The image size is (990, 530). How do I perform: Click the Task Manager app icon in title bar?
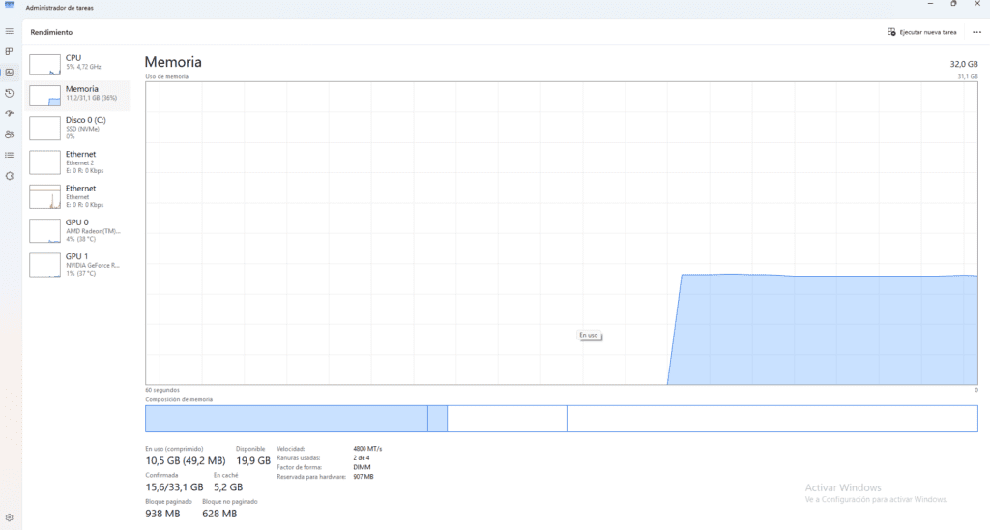pos(10,5)
